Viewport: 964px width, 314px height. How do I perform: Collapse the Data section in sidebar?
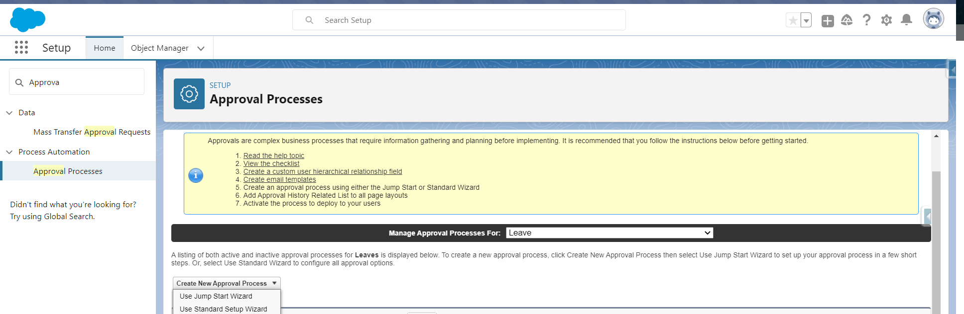[x=9, y=113]
